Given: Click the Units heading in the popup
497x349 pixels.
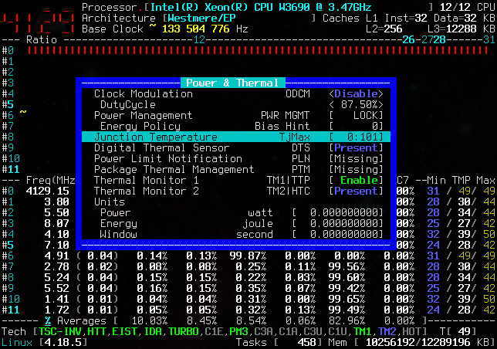Looking at the screenshot, I should (x=110, y=202).
